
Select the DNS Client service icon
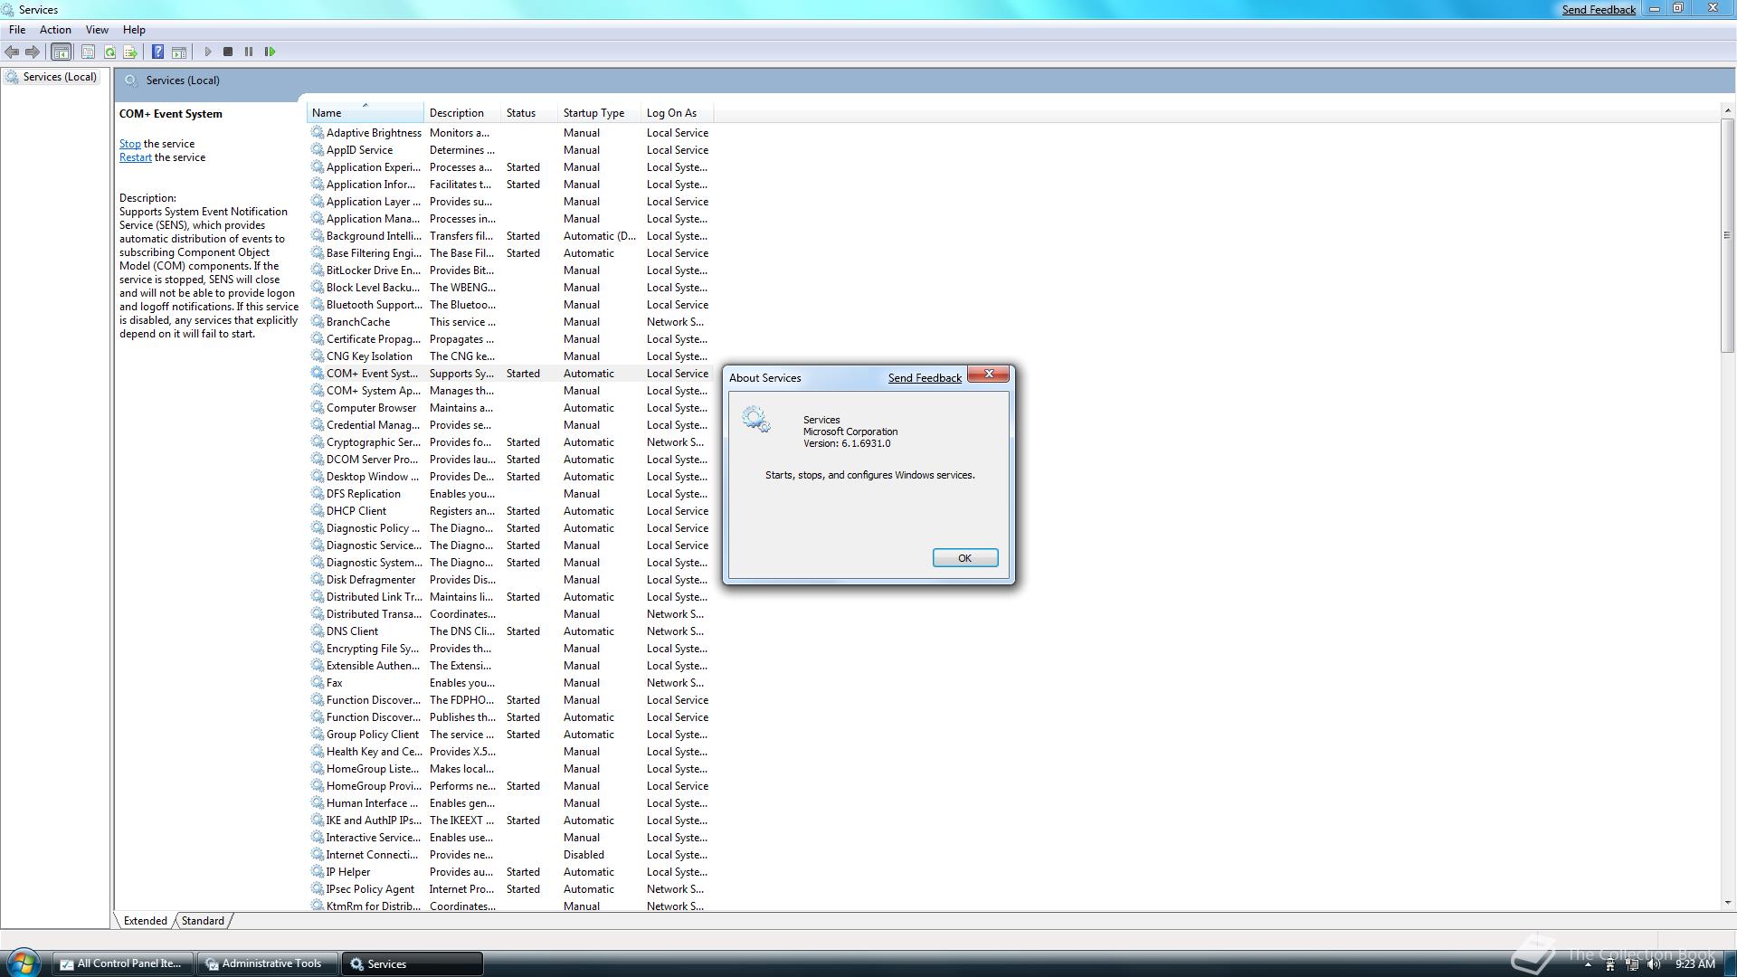tap(318, 631)
